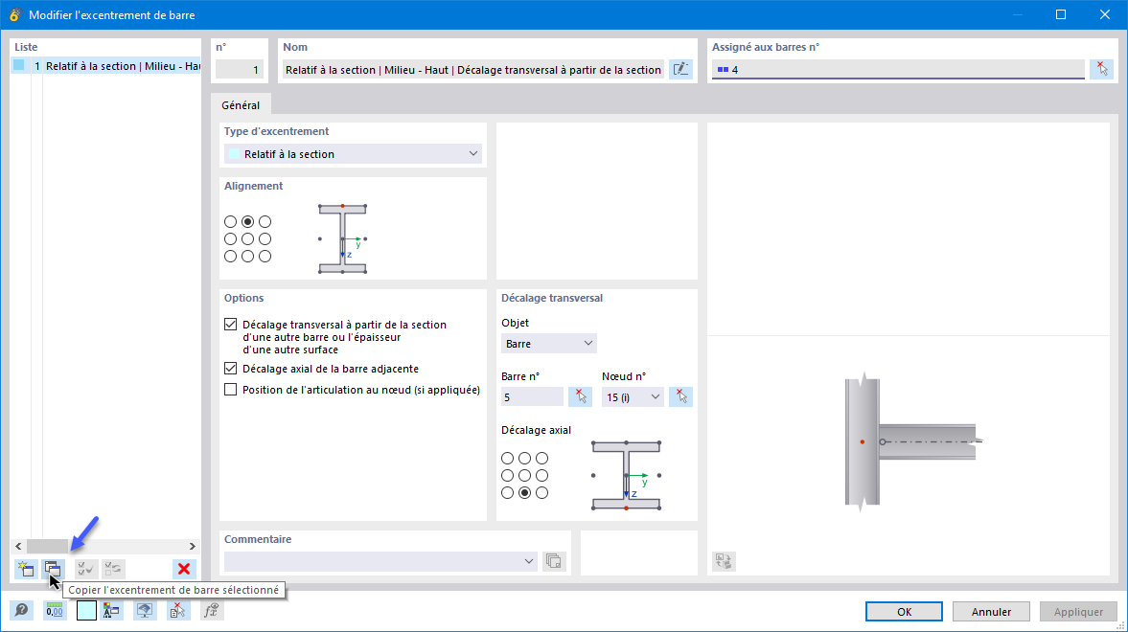
Task: Select the top-left Alignement radio button
Action: pyautogui.click(x=230, y=221)
